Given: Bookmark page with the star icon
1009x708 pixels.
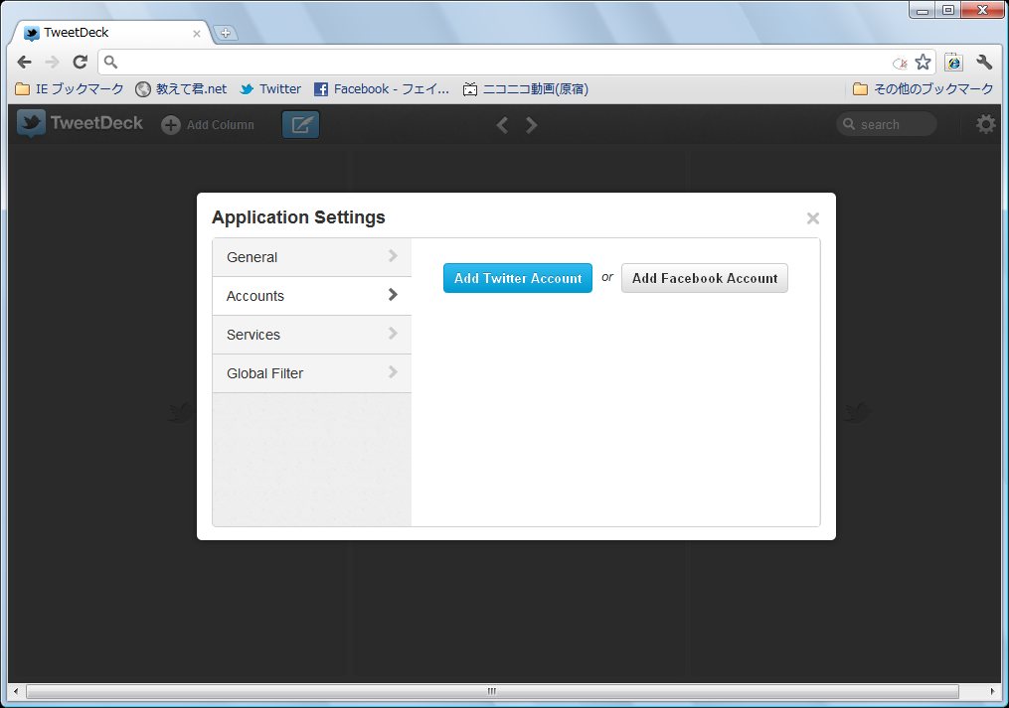Looking at the screenshot, I should pyautogui.click(x=923, y=62).
